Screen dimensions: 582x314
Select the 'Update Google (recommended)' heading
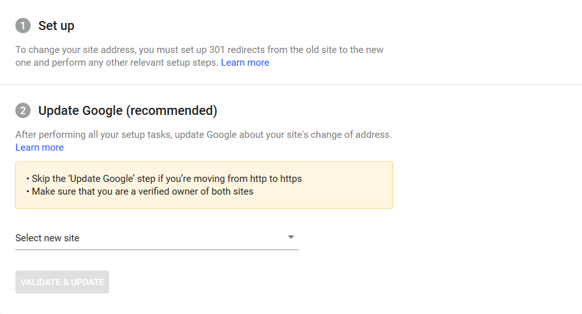tap(128, 110)
